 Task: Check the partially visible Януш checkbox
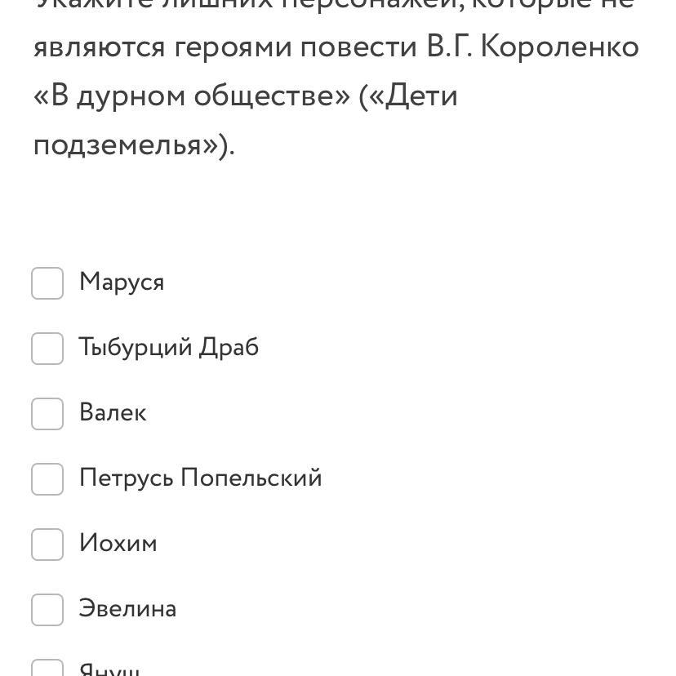(47, 669)
